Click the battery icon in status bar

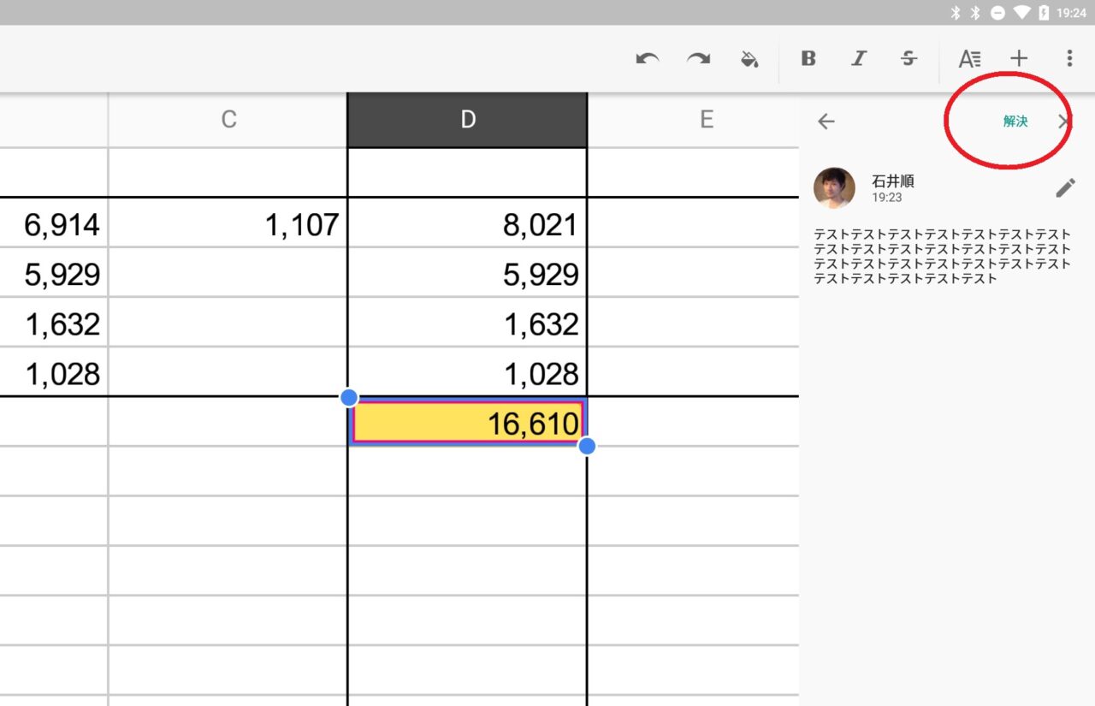click(x=1044, y=13)
